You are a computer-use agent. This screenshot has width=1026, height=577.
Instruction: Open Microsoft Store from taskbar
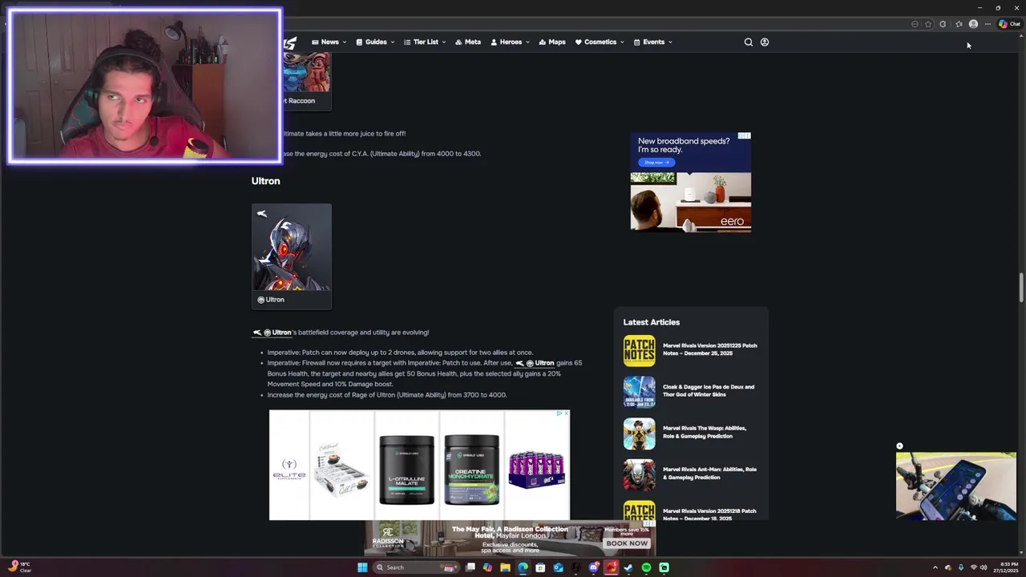click(540, 567)
